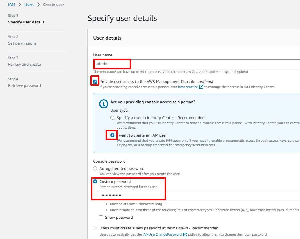Check the Show password checkbox
Viewport: 300px width, 239px height.
[x=101, y=217]
